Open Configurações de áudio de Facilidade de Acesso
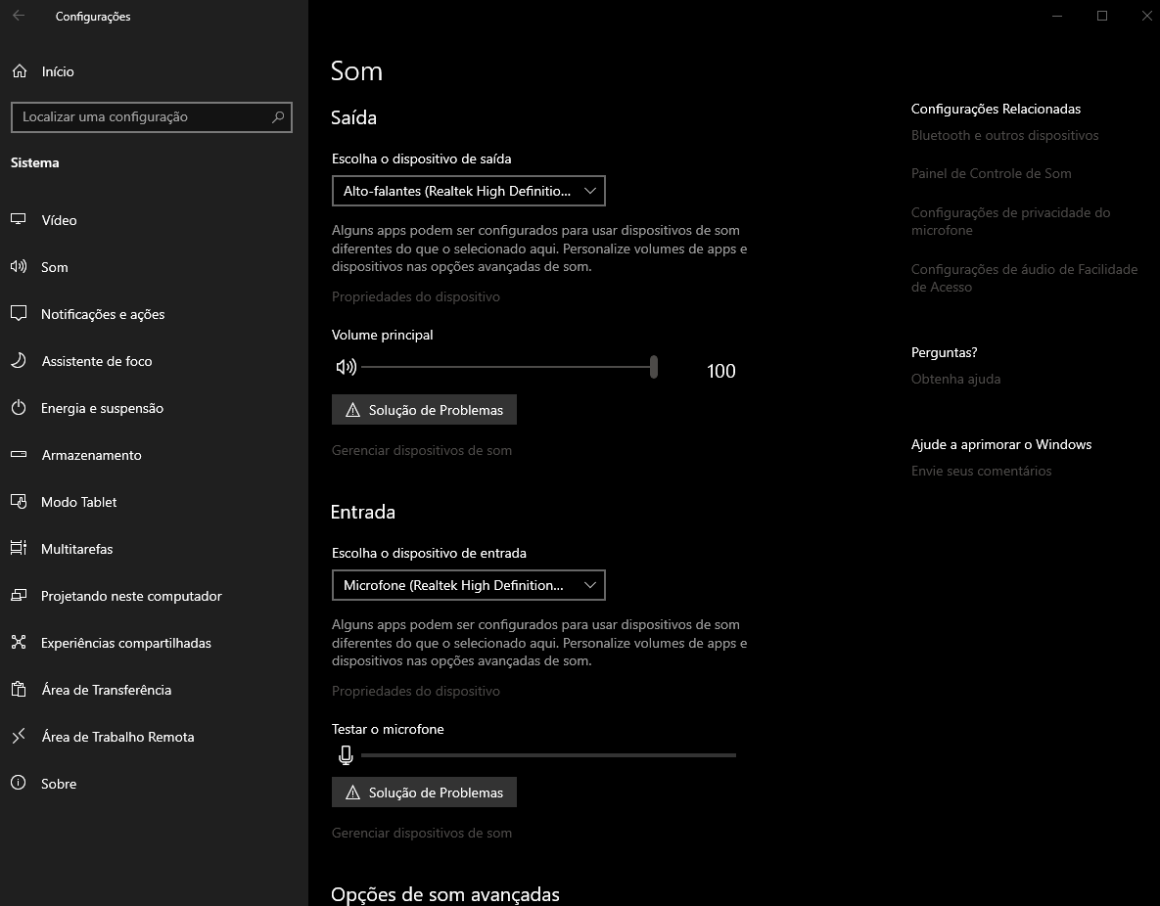Image resolution: width=1160 pixels, height=906 pixels. pos(1024,278)
